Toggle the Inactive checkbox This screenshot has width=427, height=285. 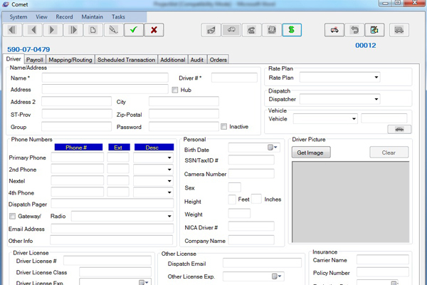click(224, 127)
